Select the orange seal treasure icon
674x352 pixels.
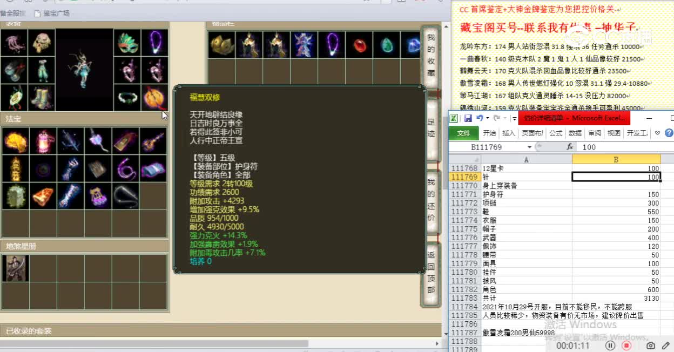coord(42,196)
